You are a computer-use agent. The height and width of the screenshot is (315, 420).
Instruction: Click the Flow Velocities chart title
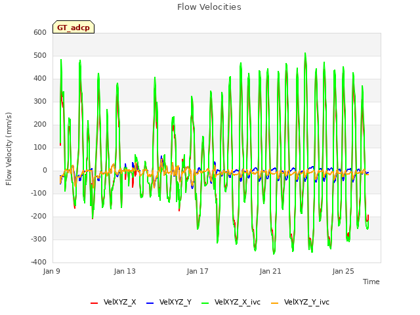tap(209, 7)
